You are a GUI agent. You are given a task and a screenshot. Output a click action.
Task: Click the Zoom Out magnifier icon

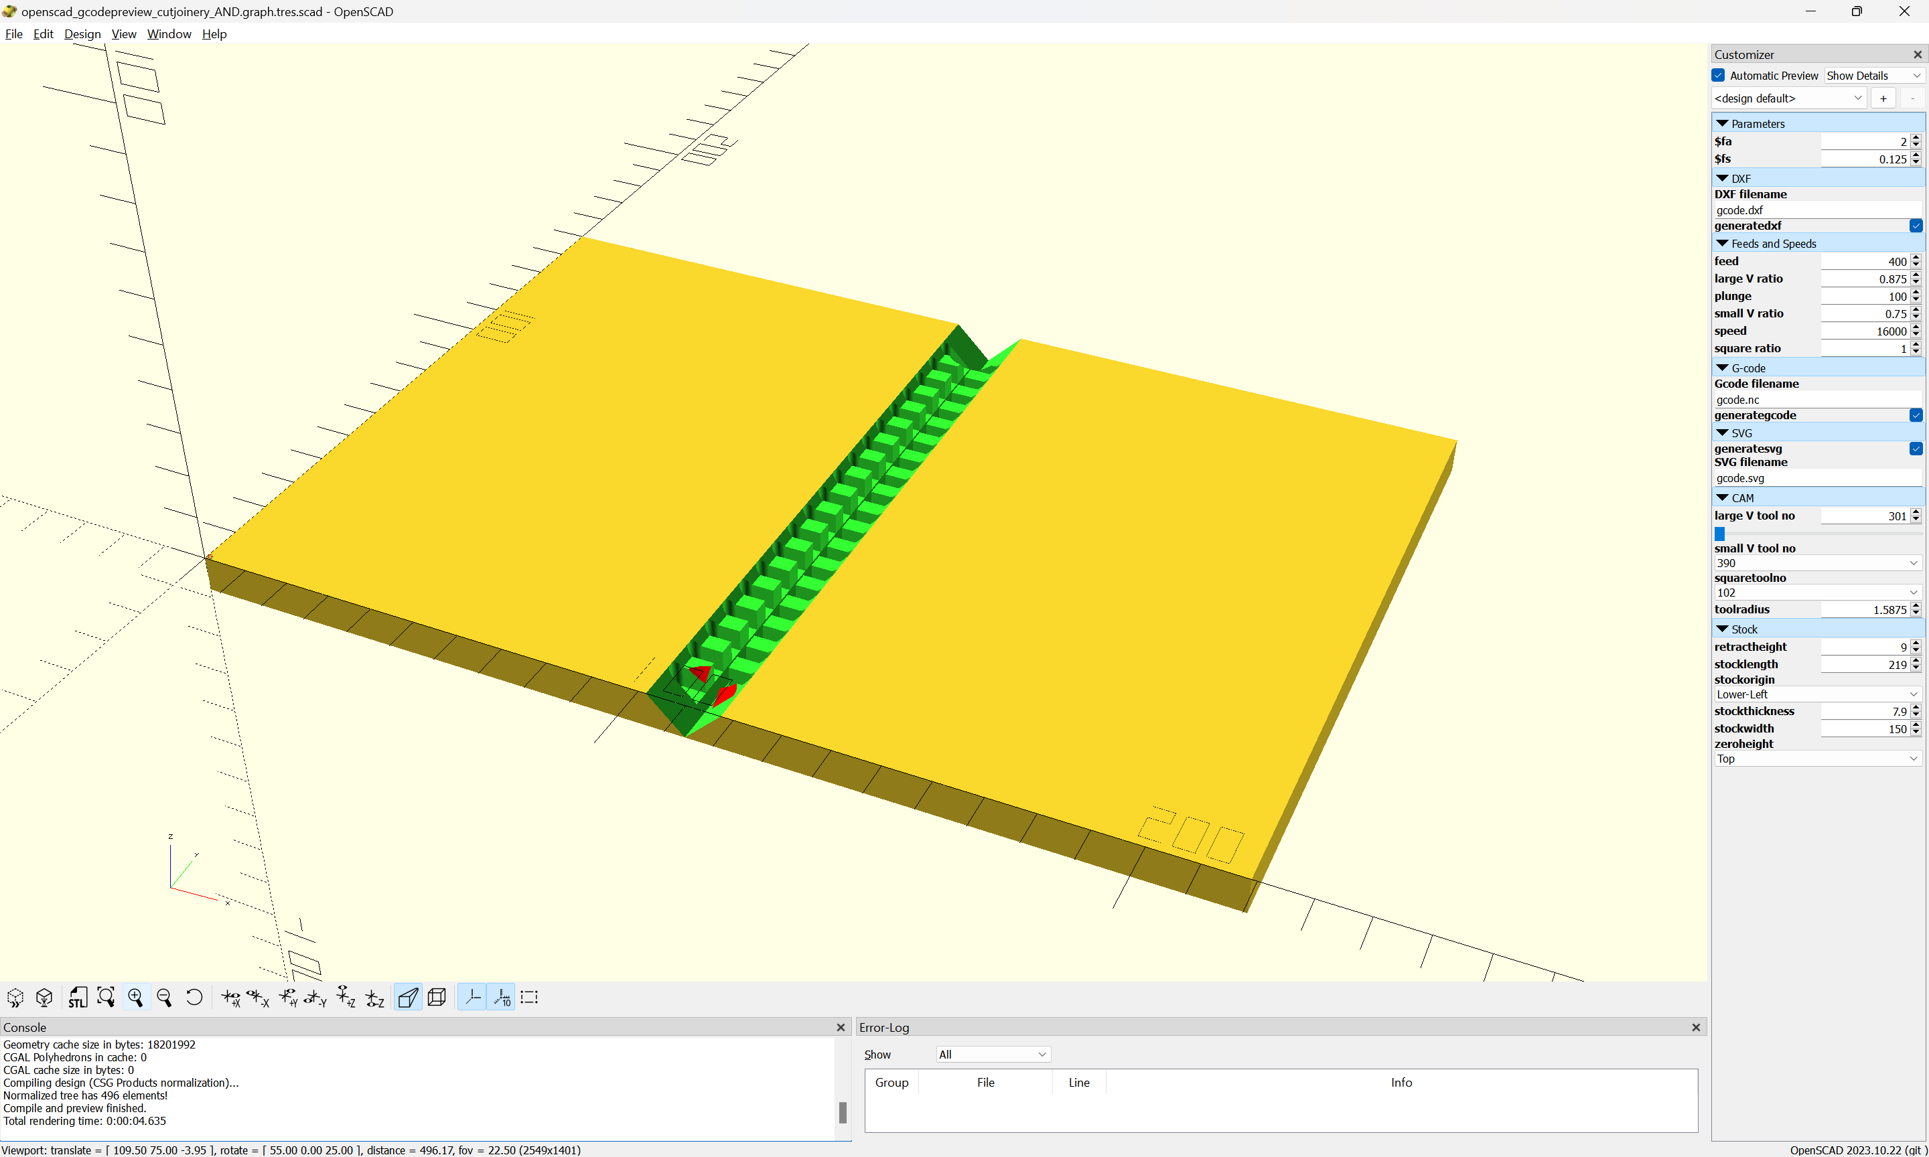point(165,997)
